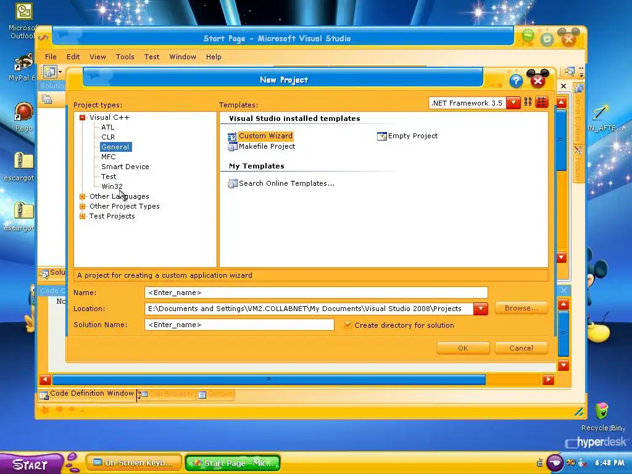Switch to the Output tab

[x=215, y=394]
